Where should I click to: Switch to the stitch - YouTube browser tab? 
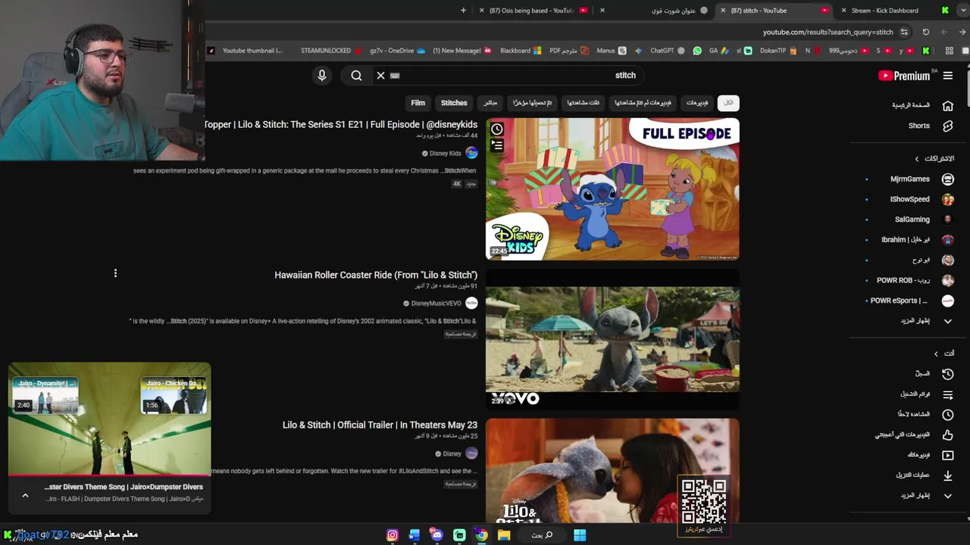pos(773,11)
